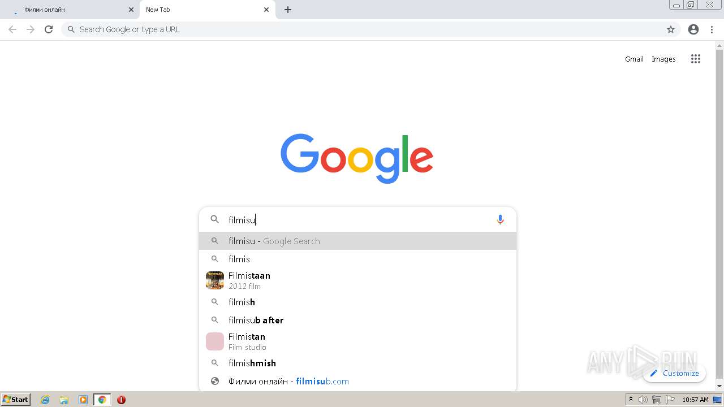The height and width of the screenshot is (407, 724).
Task: Click the Chrome taskbar icon
Action: click(102, 400)
